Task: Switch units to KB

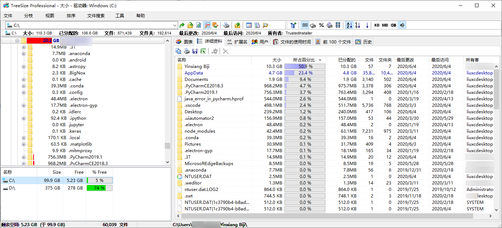Action: 377,25
